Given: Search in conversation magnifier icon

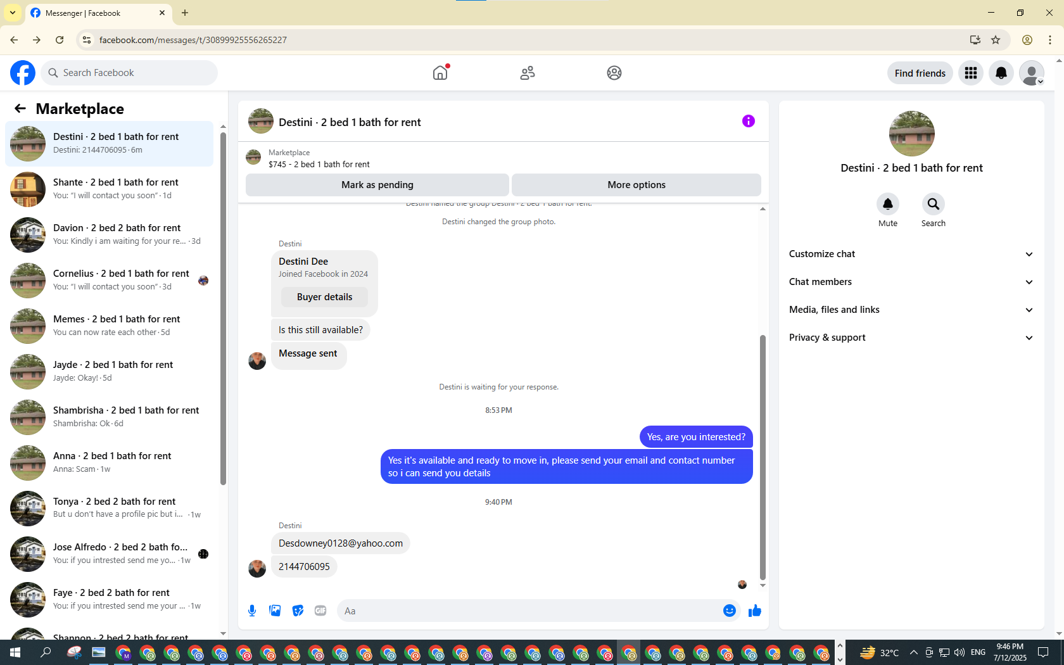Looking at the screenshot, I should click(934, 204).
